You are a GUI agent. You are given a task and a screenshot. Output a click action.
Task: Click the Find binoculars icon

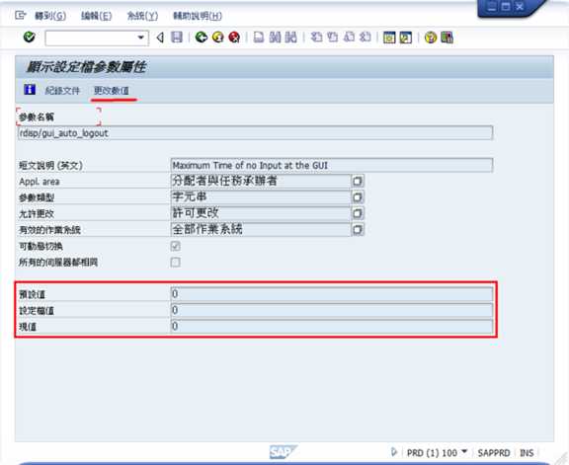pyautogui.click(x=275, y=37)
